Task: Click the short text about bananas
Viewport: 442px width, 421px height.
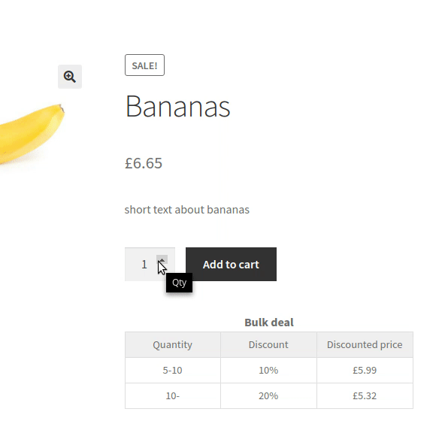Action: [x=187, y=210]
